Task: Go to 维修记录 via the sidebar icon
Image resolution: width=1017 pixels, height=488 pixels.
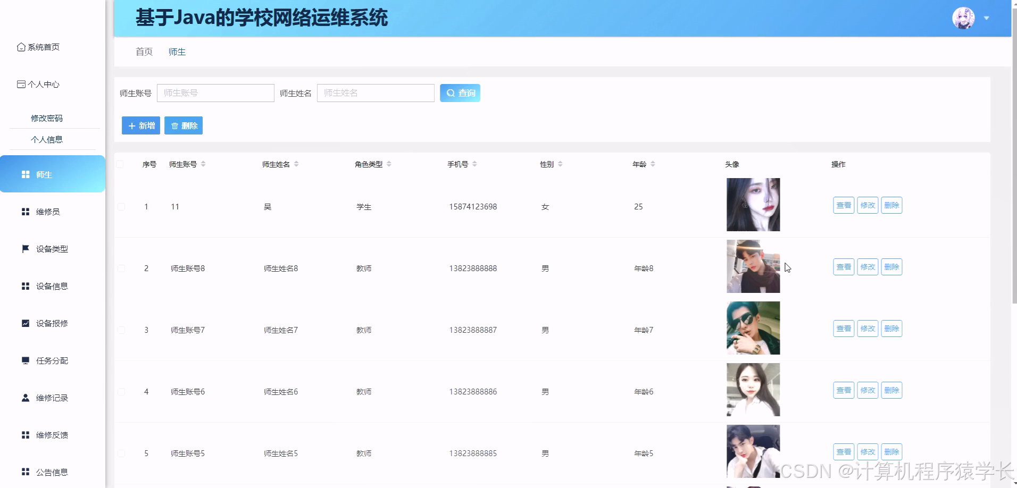Action: pyautogui.click(x=52, y=397)
